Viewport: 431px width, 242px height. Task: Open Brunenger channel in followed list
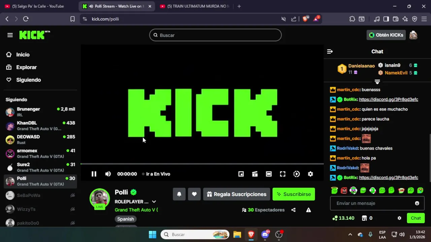pyautogui.click(x=40, y=112)
